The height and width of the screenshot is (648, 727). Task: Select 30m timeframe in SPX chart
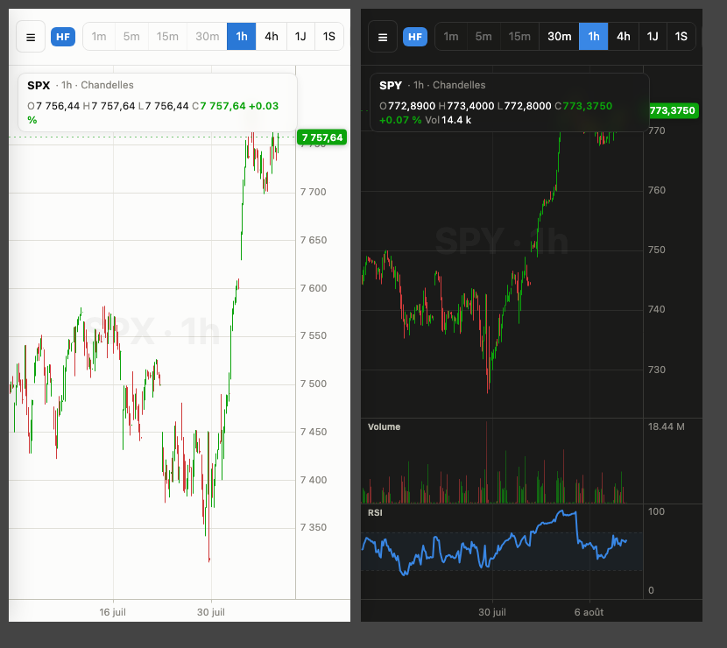pyautogui.click(x=208, y=37)
